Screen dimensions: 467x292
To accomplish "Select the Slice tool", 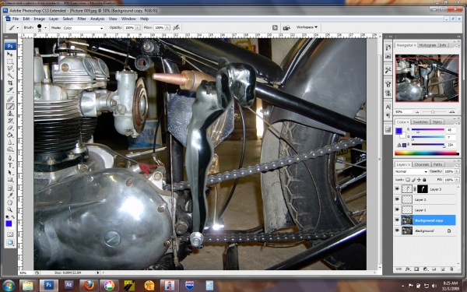I will (10, 90).
